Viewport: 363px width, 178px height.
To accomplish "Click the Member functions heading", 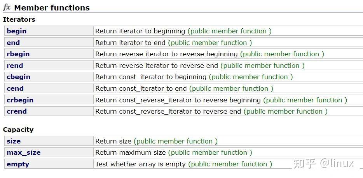I will coord(52,8).
